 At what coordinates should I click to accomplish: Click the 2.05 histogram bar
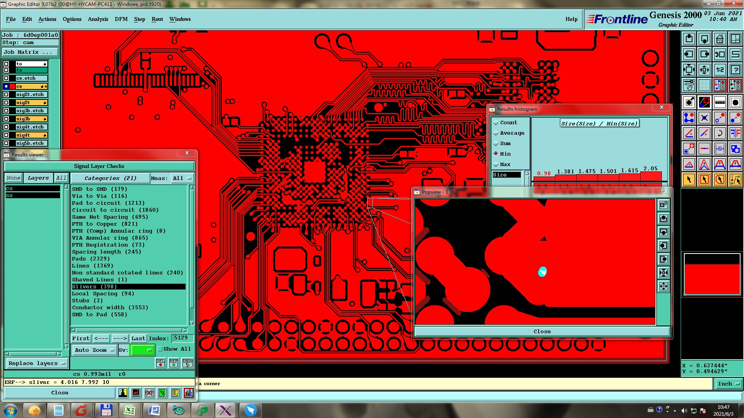point(651,176)
